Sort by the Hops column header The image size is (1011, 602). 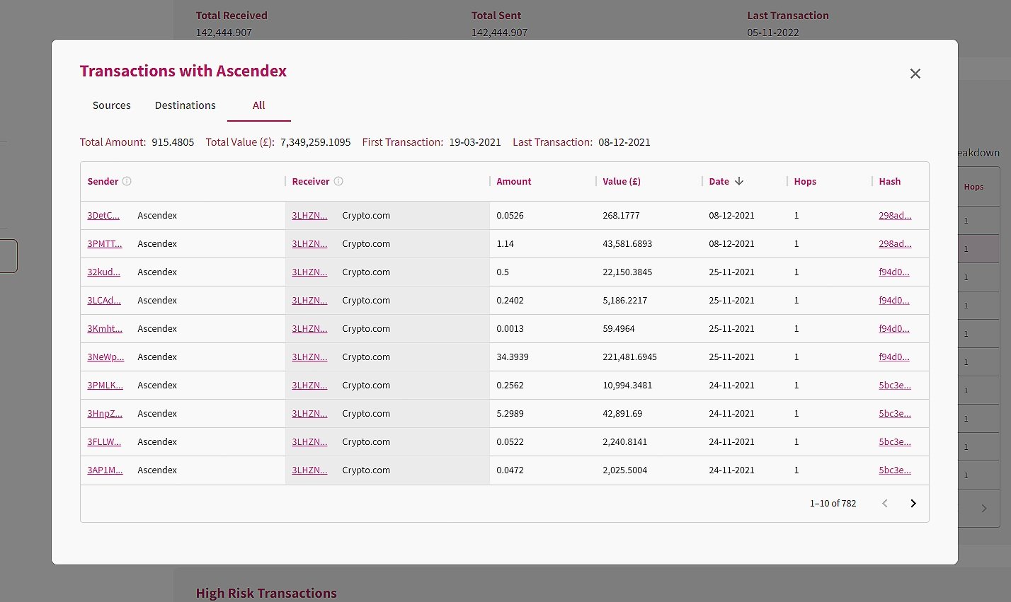click(805, 182)
